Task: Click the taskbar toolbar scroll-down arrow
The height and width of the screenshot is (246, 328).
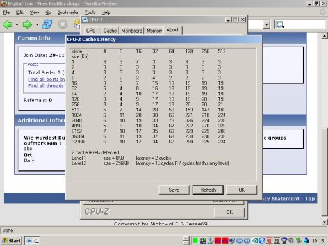Action: tap(186, 243)
